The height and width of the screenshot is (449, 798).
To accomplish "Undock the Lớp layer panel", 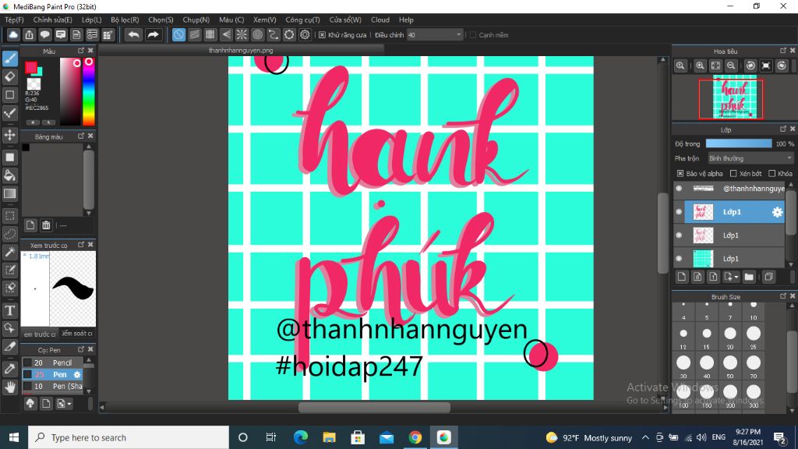I will tap(782, 129).
